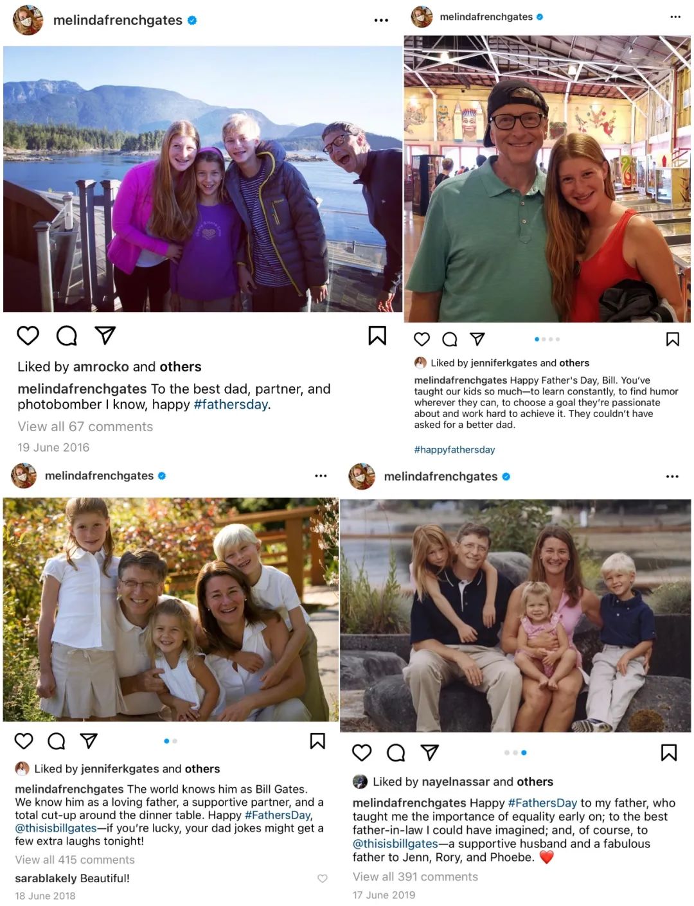The image size is (694, 906).
Task: Comment on the 17 June 2019 post
Action: coord(396,752)
